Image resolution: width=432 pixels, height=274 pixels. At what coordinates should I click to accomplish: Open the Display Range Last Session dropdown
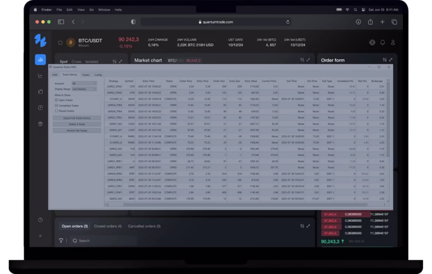(x=84, y=89)
